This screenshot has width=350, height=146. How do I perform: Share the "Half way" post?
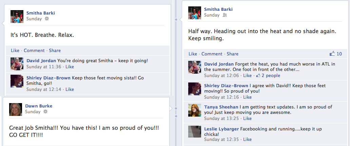233,54
